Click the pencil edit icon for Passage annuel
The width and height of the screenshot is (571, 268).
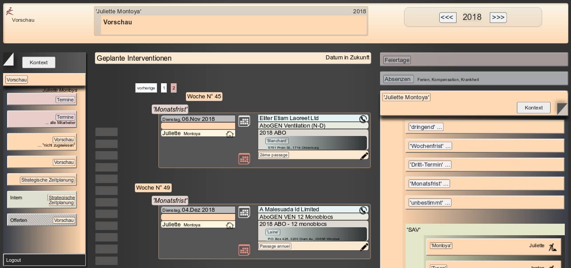364,247
